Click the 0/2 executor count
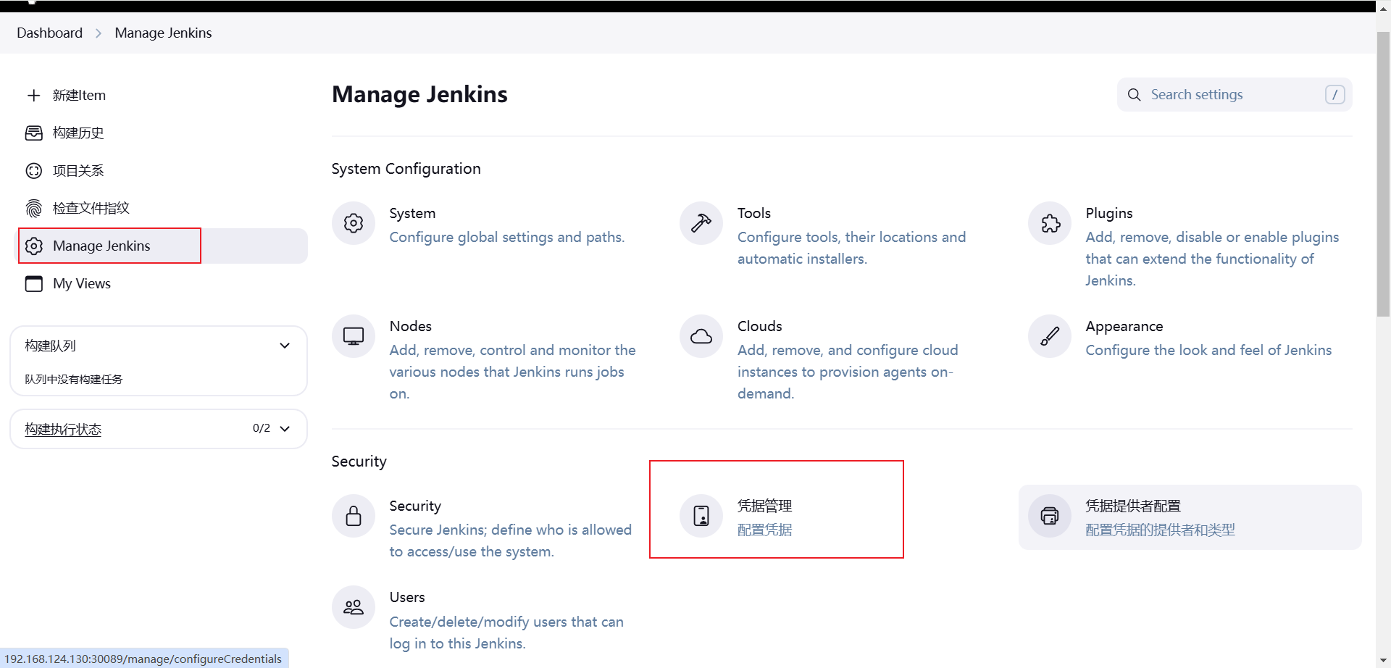This screenshot has width=1391, height=668. click(x=262, y=428)
